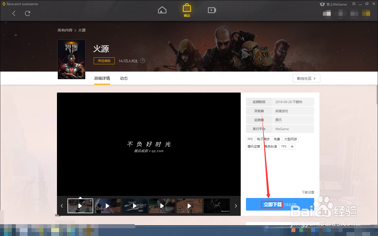
Task: Select the 角色扮演 tag
Action: pos(271,147)
